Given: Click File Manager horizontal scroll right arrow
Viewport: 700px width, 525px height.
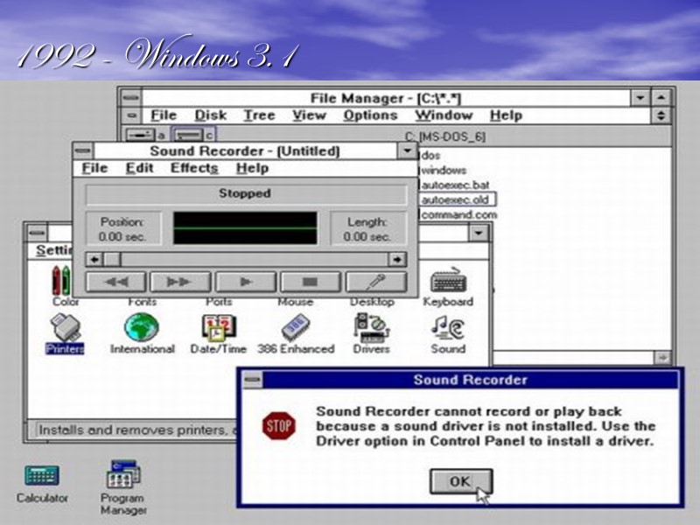Looking at the screenshot, I should [x=662, y=357].
